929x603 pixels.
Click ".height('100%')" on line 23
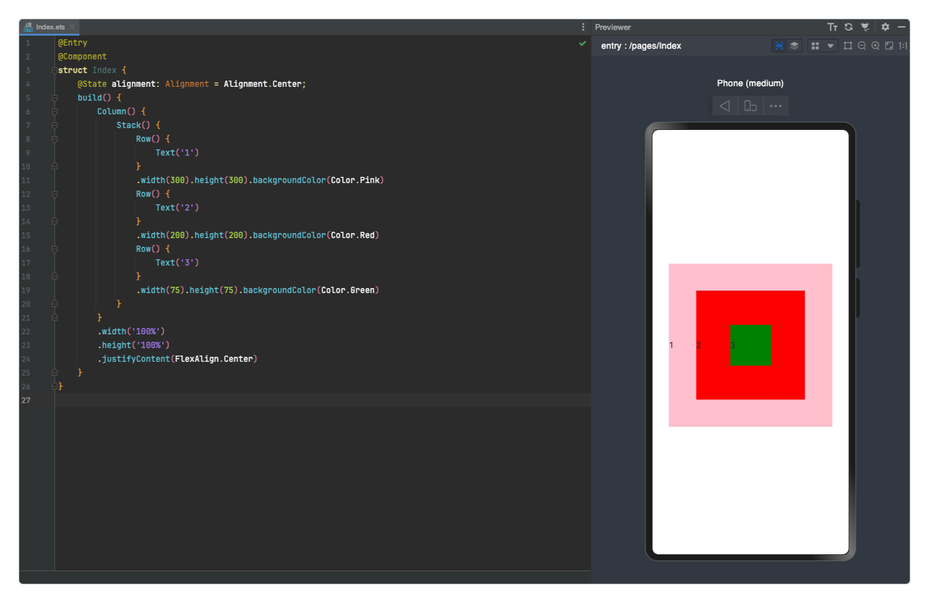134,346
